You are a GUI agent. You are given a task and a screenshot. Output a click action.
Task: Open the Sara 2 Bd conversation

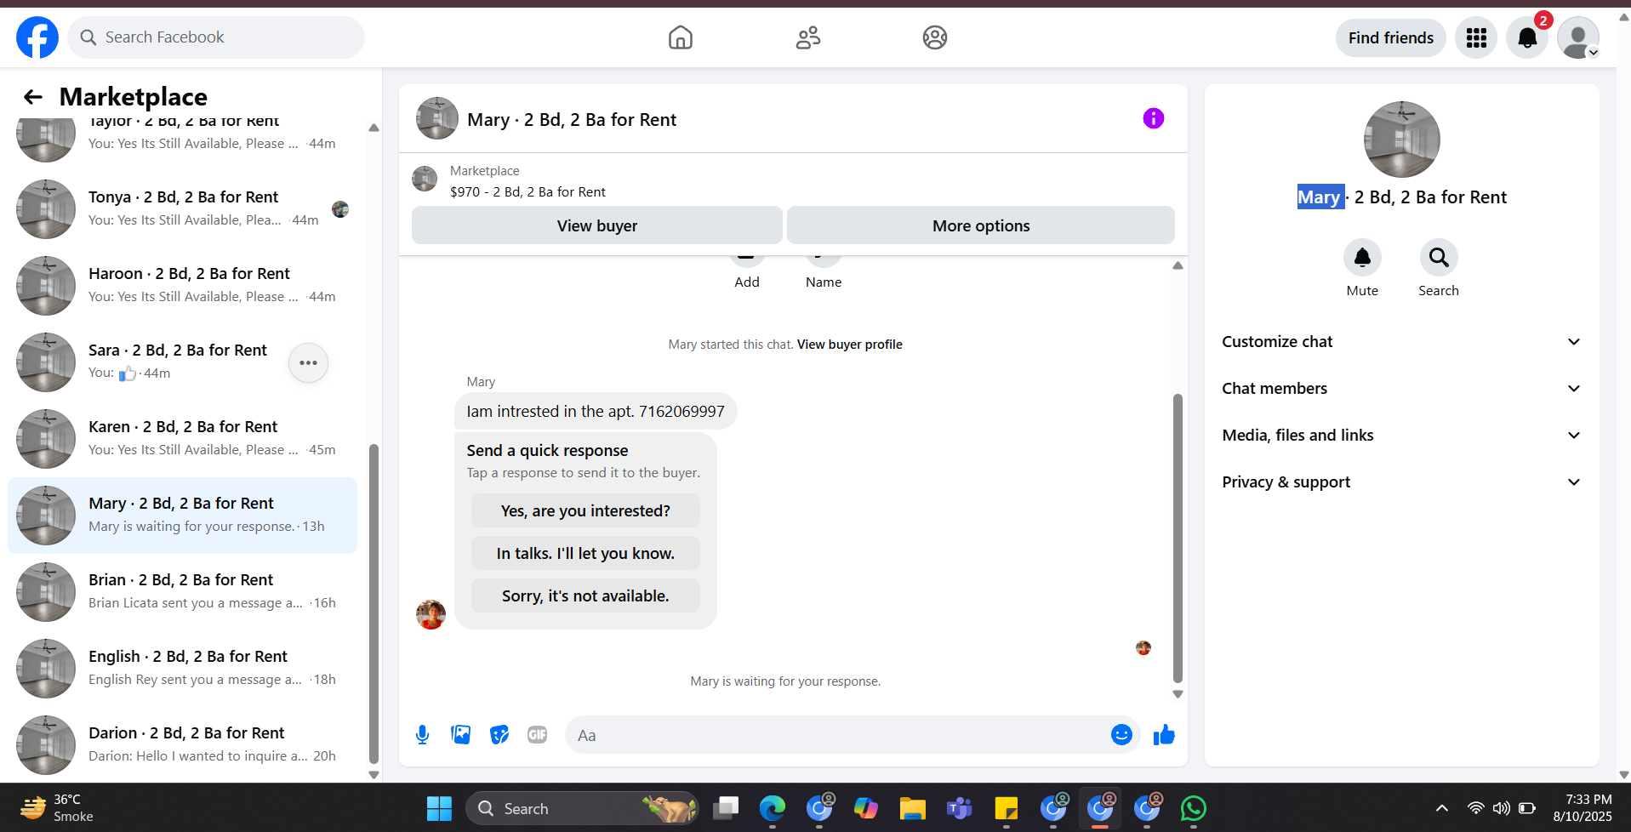pos(183,362)
